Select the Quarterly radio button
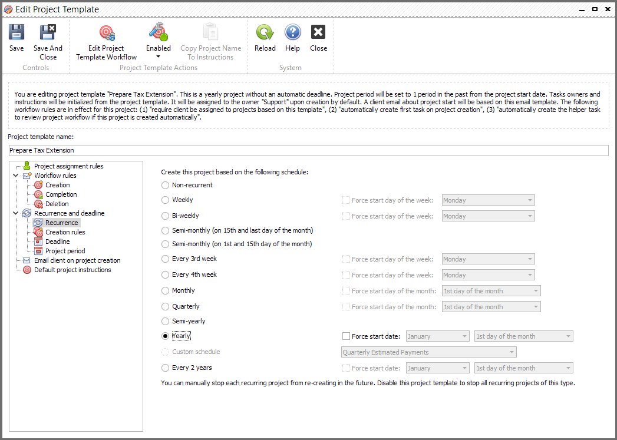Image resolution: width=617 pixels, height=440 pixels. click(x=165, y=306)
